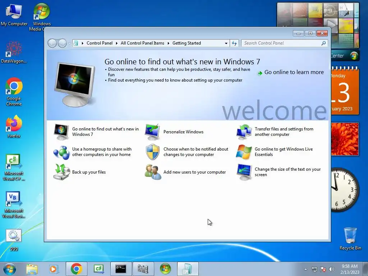Expand the arrow before Control Panel in breadcrumb

point(82,43)
